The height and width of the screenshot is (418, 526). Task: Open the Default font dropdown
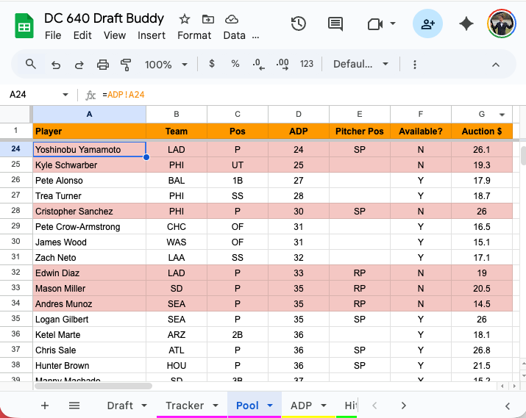point(360,64)
